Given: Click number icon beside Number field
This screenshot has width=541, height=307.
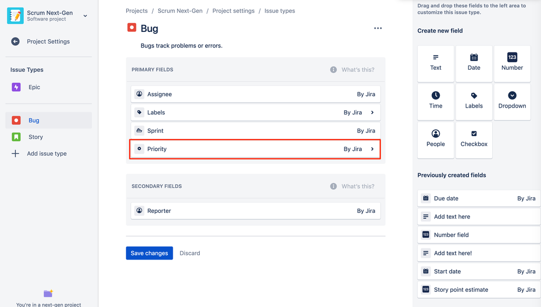Looking at the screenshot, I should (426, 235).
